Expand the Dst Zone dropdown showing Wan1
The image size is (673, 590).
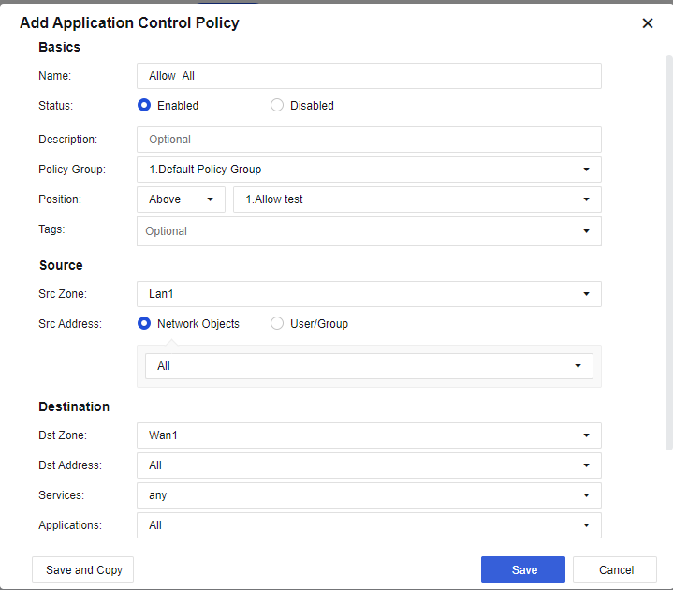(369, 435)
